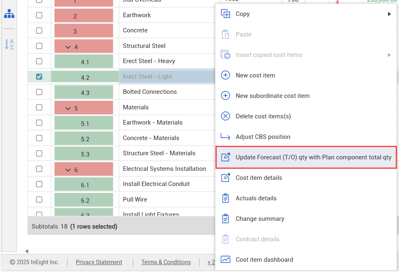The height and width of the screenshot is (272, 399).
Task: Click the Cost item dashboard chart icon
Action: click(225, 260)
